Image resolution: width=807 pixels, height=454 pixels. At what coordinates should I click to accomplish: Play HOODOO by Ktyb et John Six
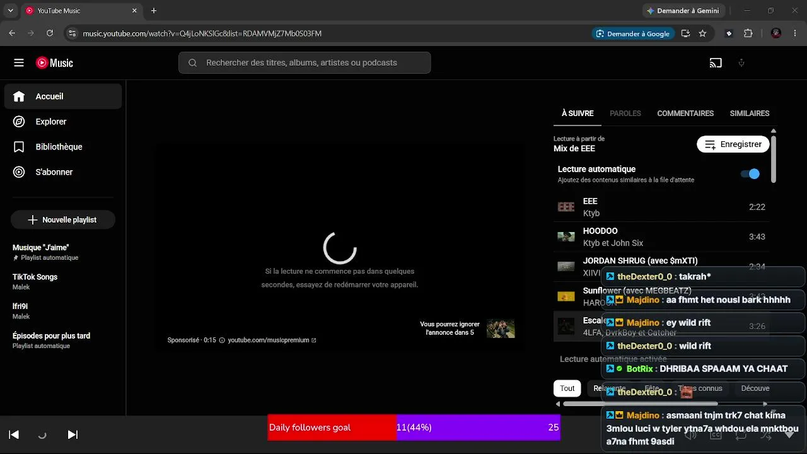tap(661, 236)
